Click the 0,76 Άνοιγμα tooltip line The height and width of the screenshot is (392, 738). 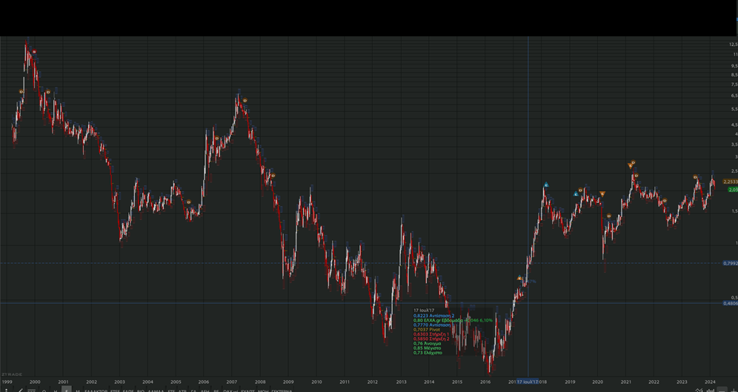click(x=428, y=344)
